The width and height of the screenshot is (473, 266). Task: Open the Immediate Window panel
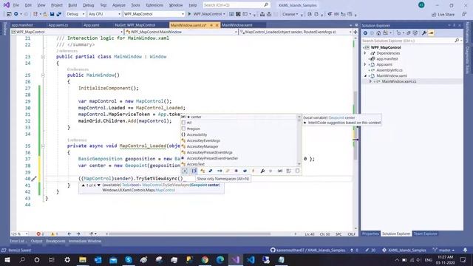[x=85, y=241]
